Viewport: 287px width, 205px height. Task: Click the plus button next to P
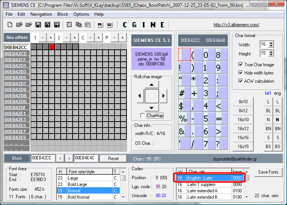(x=122, y=38)
